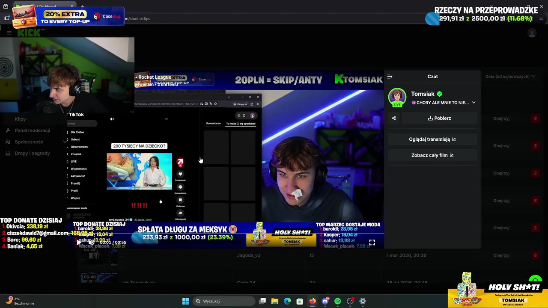548x308 pixels.
Task: Select the Jagoda_v2 creator cell
Action: tap(249, 255)
